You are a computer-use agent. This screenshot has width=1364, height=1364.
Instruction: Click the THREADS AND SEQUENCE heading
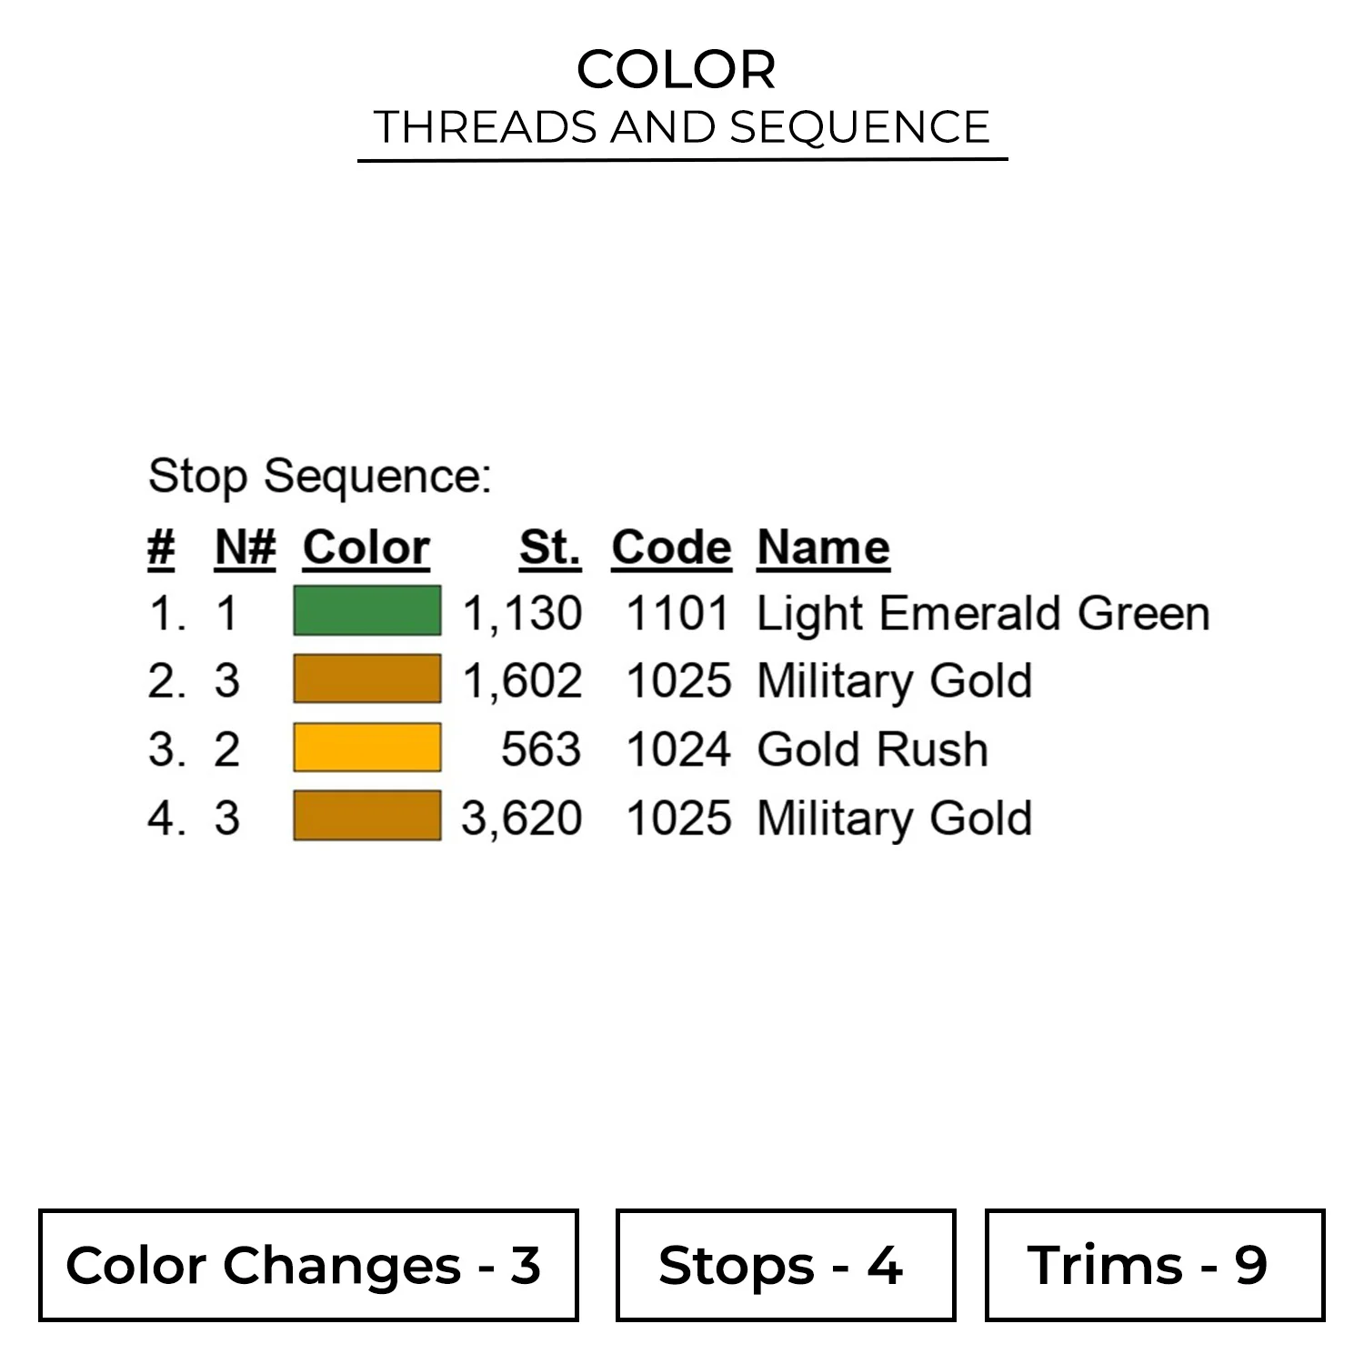click(x=682, y=126)
